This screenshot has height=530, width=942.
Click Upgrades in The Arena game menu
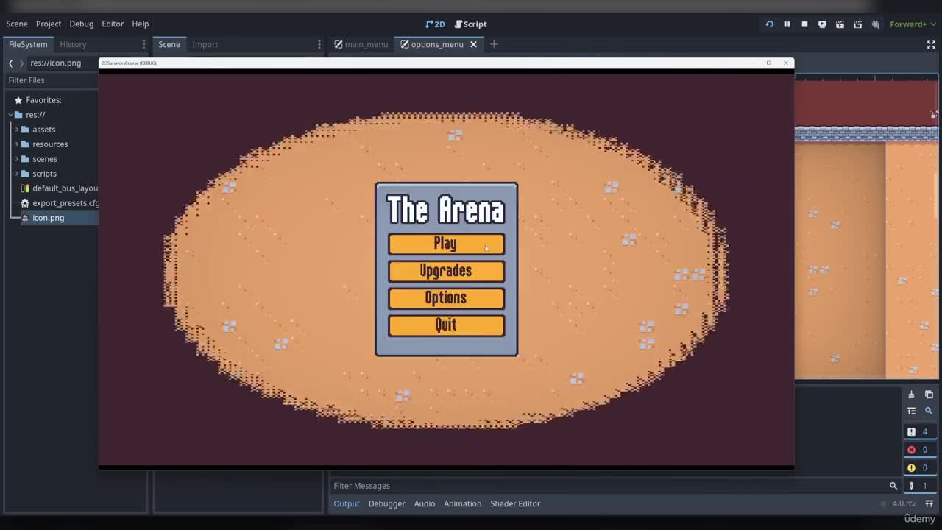coord(446,271)
